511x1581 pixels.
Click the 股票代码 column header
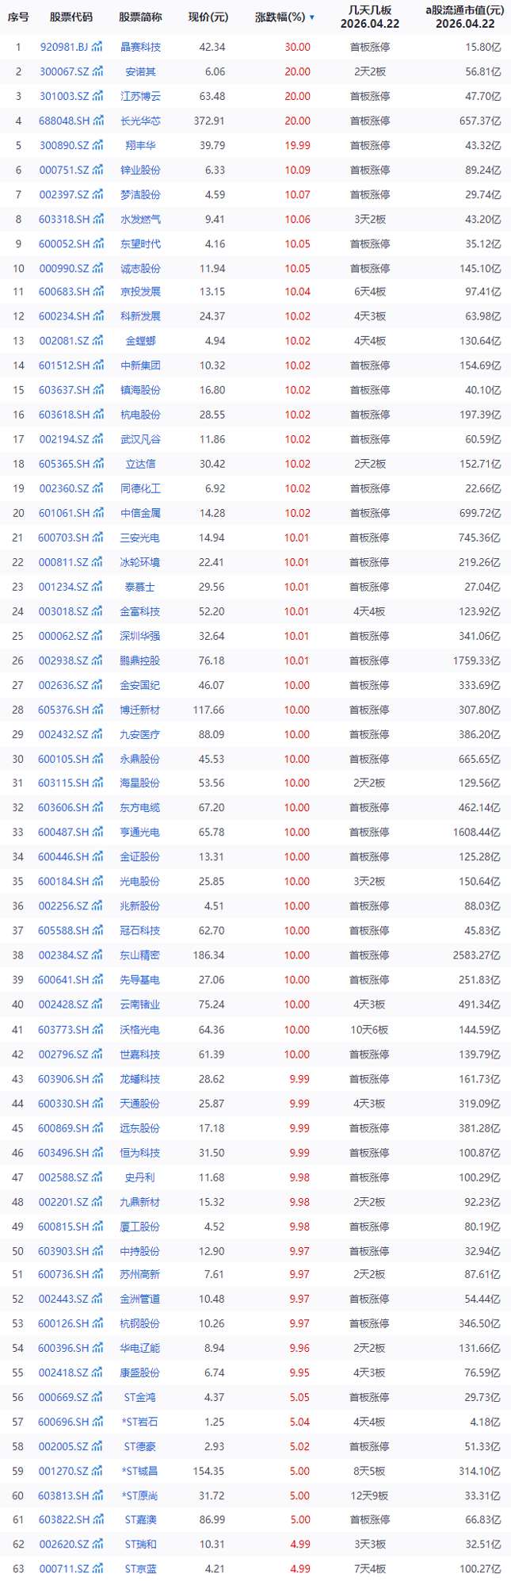point(71,17)
